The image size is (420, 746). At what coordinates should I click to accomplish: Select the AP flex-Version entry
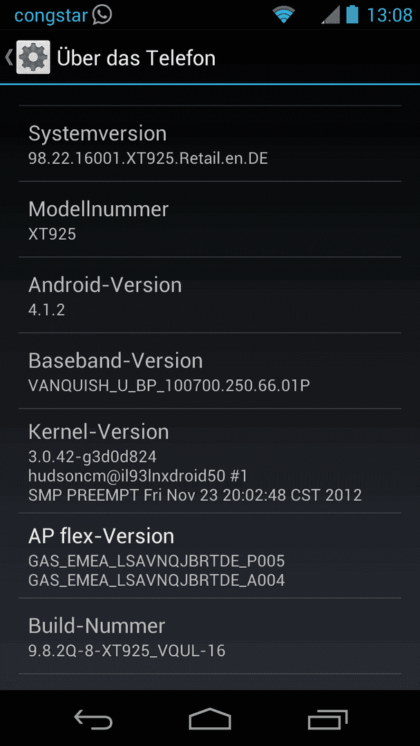point(210,555)
